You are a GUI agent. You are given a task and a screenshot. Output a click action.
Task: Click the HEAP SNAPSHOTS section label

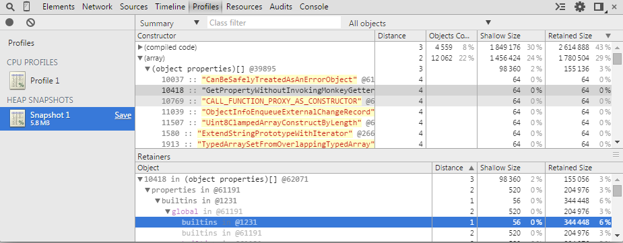[x=40, y=100]
